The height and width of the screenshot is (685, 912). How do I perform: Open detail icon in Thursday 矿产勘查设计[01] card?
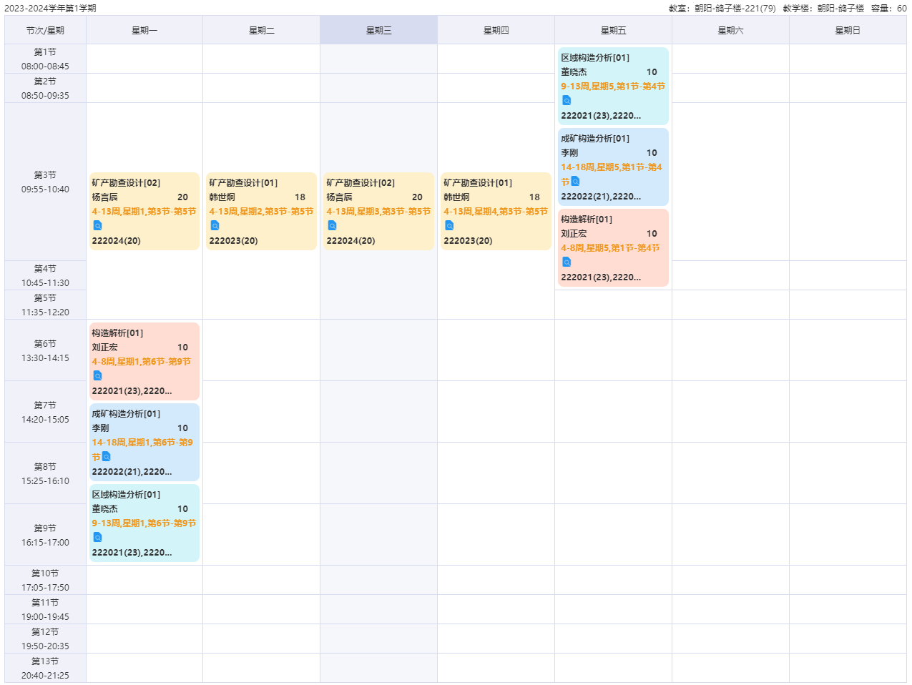(x=449, y=226)
